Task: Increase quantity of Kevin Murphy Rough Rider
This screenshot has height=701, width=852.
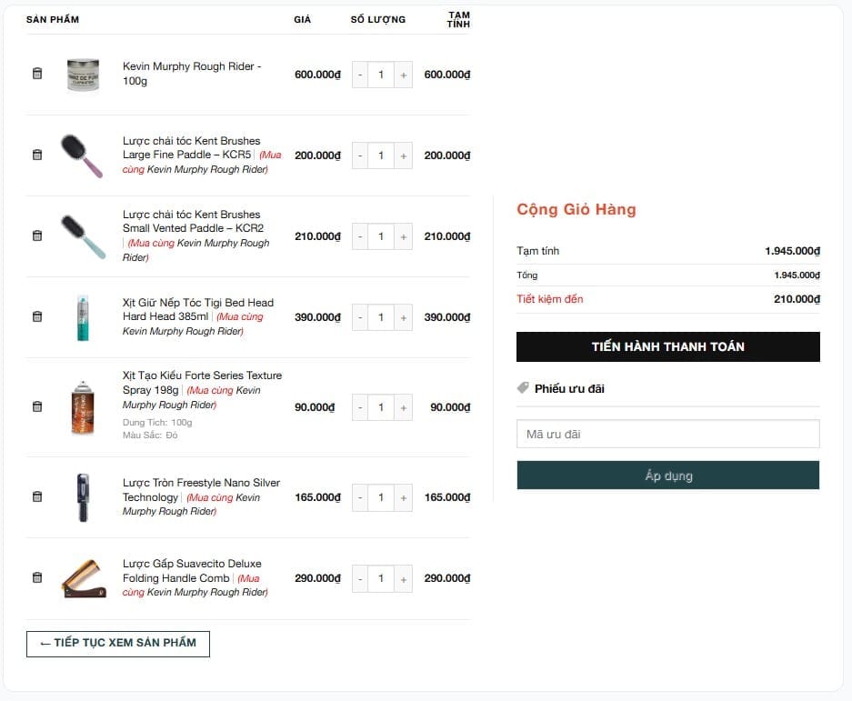Action: [x=403, y=75]
